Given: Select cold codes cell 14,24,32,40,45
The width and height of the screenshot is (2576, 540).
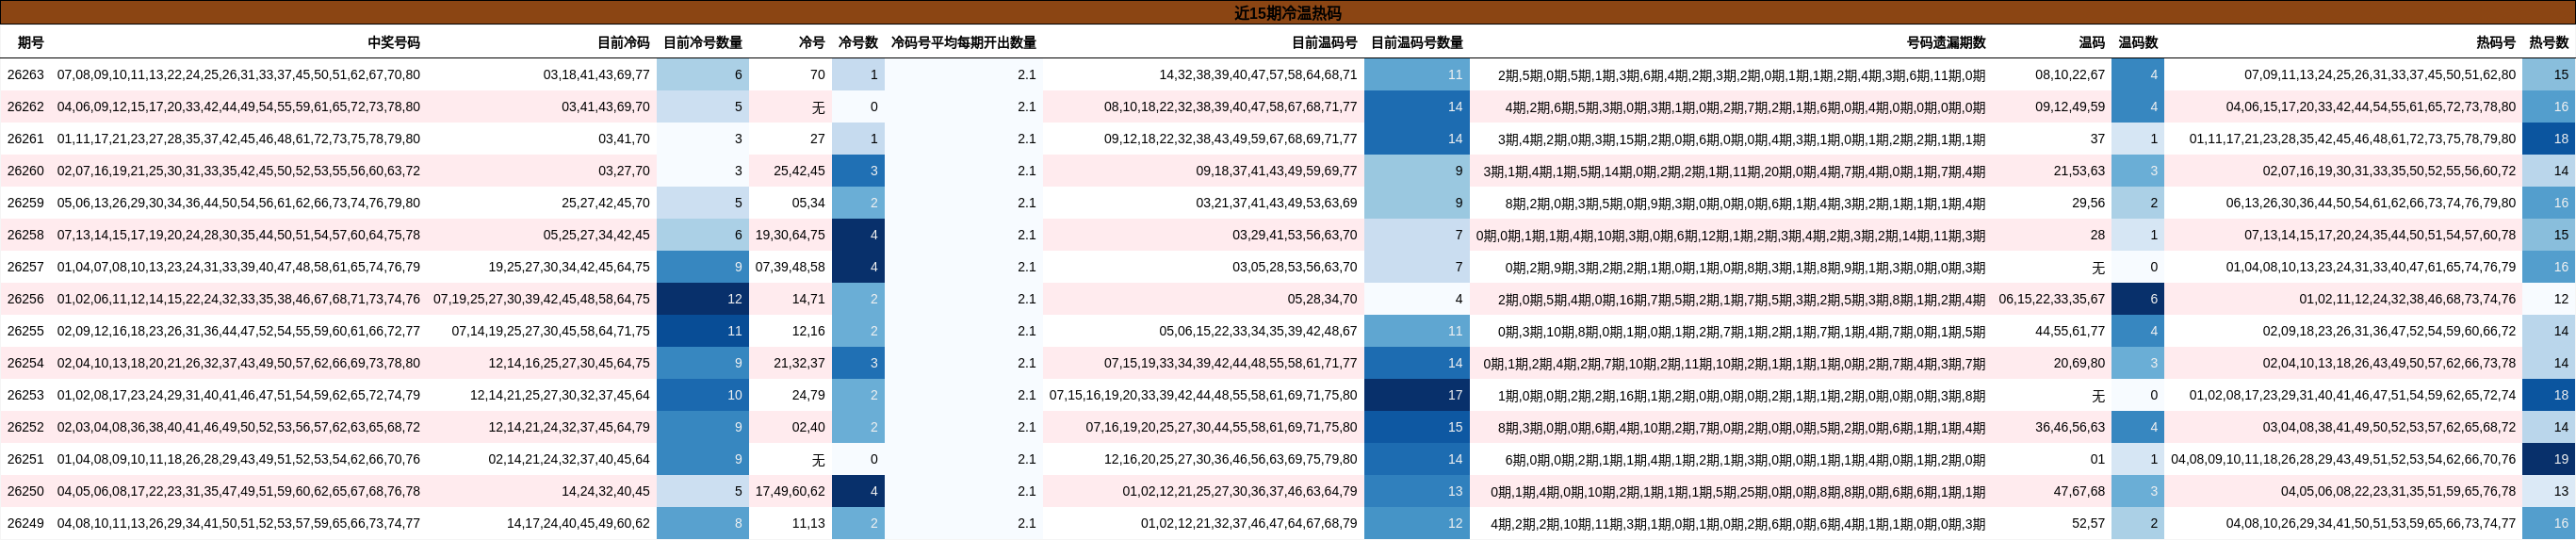Looking at the screenshot, I should (605, 490).
